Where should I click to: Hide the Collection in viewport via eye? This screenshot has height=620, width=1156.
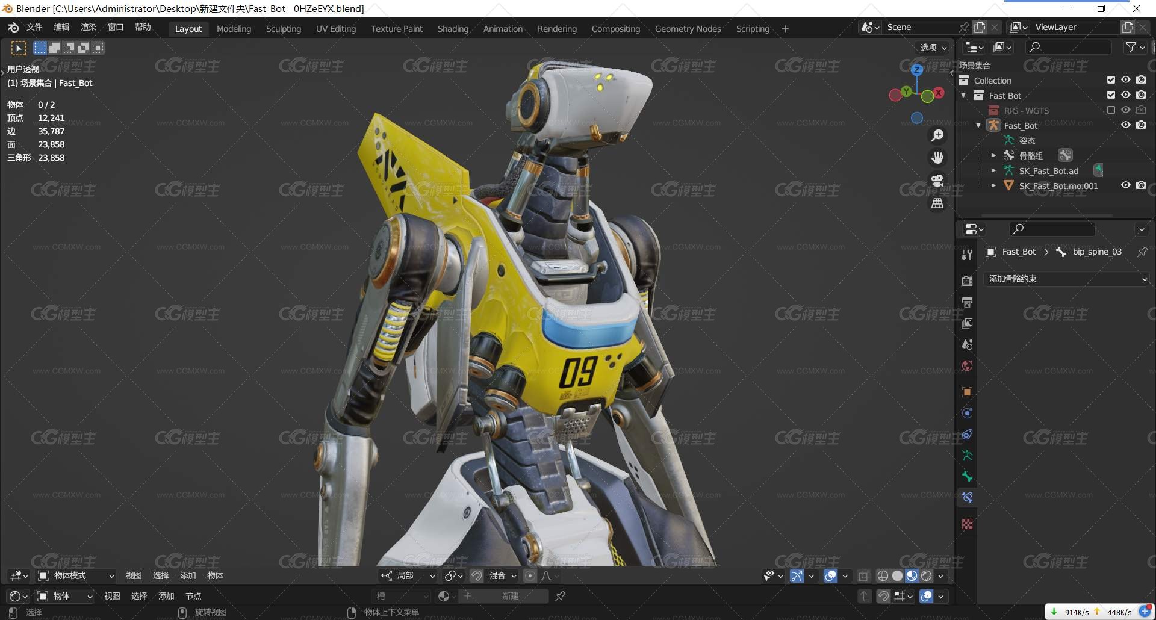1125,80
